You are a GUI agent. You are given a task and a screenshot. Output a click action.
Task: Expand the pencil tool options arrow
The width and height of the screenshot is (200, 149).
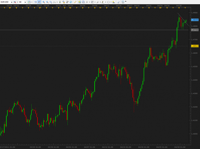pos(106,2)
